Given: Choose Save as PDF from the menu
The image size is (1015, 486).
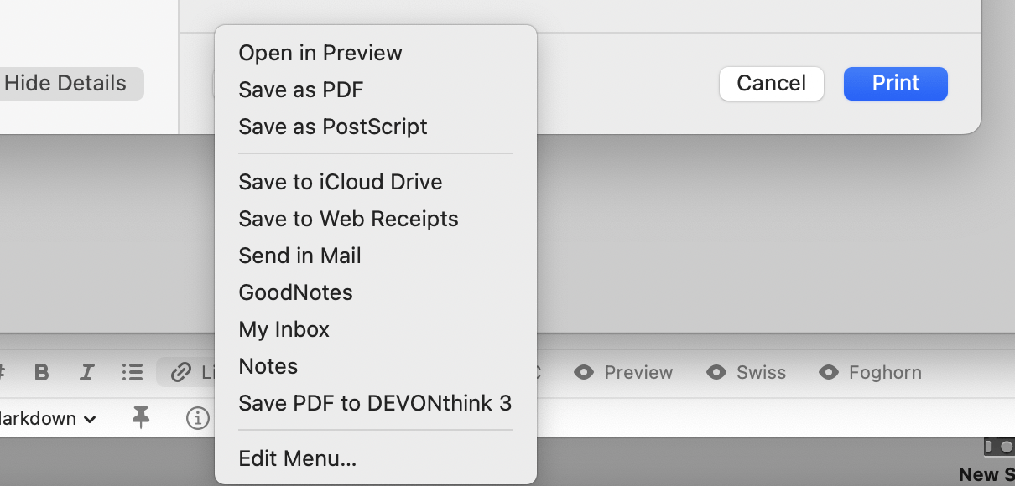Looking at the screenshot, I should tap(301, 89).
